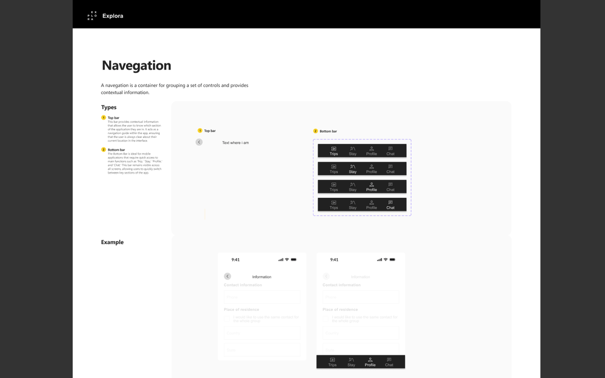Click the Phone input field on the left phone

click(x=262, y=297)
